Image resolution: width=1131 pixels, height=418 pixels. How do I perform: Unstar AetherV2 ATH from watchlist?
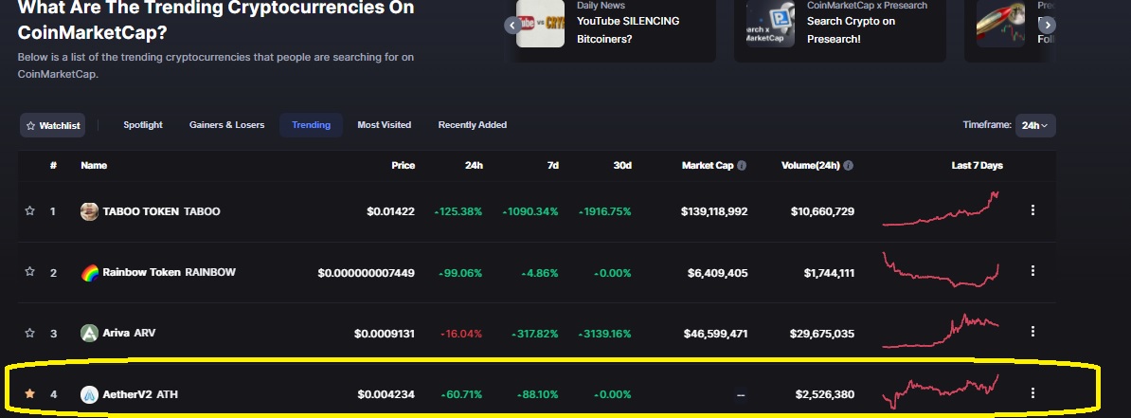click(29, 393)
